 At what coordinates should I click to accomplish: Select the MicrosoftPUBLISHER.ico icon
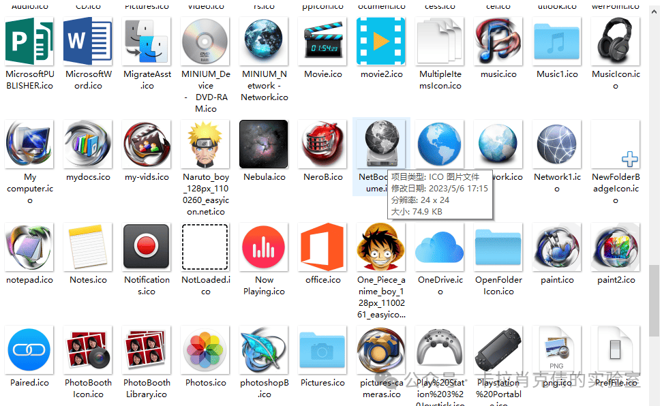pos(29,41)
